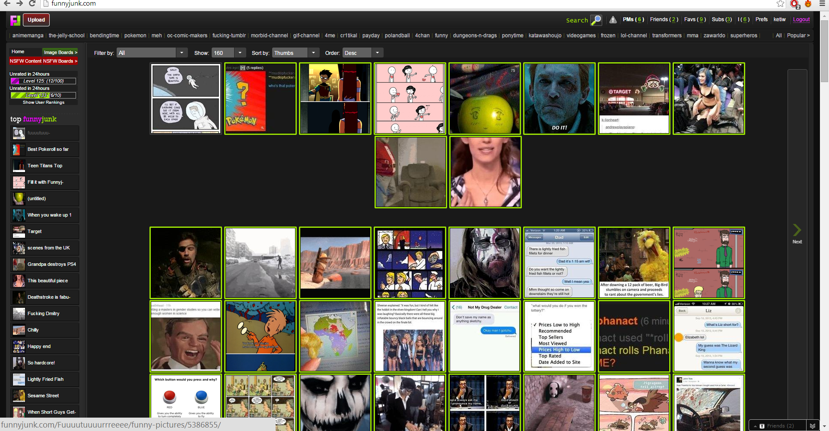The image size is (829, 431).
Task: Click the Logout link
Action: pyautogui.click(x=801, y=19)
